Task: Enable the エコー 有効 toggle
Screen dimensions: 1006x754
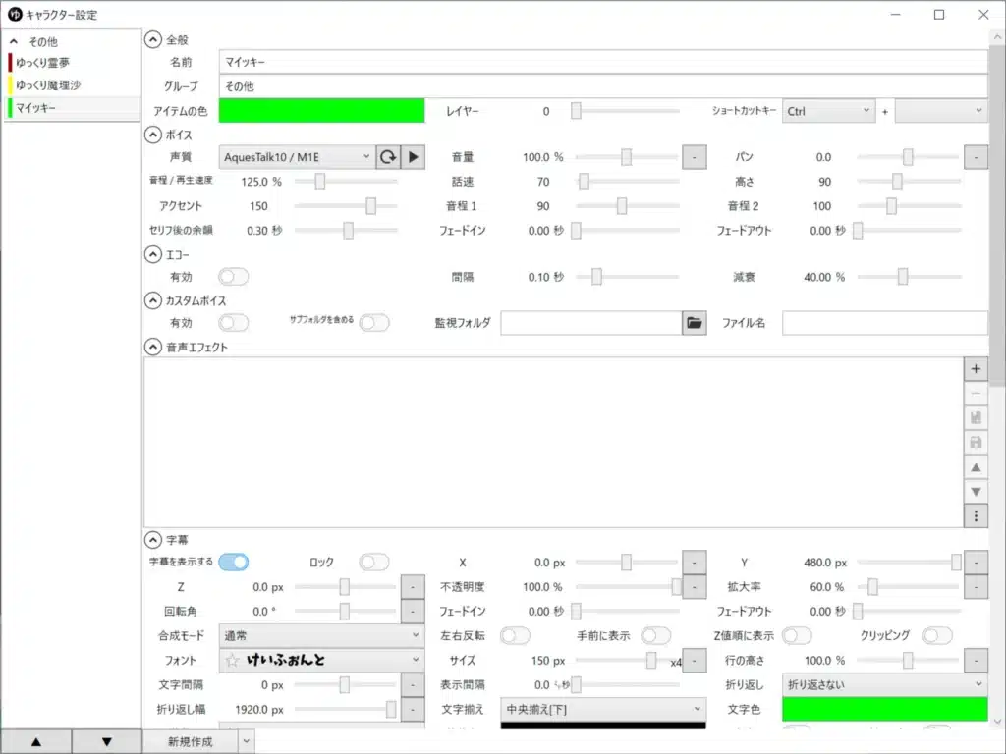Action: (234, 278)
